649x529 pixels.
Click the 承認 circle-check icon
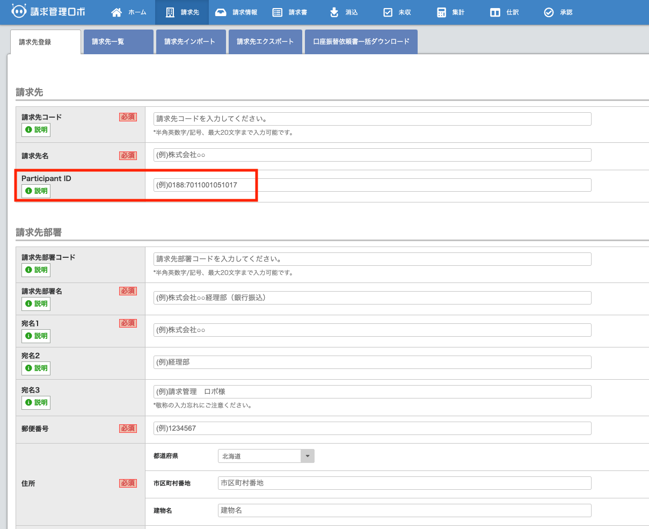(x=549, y=12)
